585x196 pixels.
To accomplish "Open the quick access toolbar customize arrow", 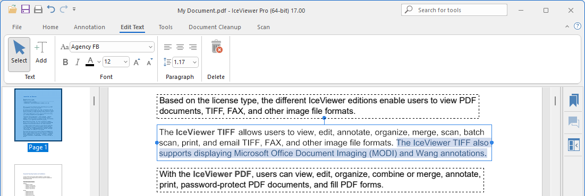I will point(74,9).
